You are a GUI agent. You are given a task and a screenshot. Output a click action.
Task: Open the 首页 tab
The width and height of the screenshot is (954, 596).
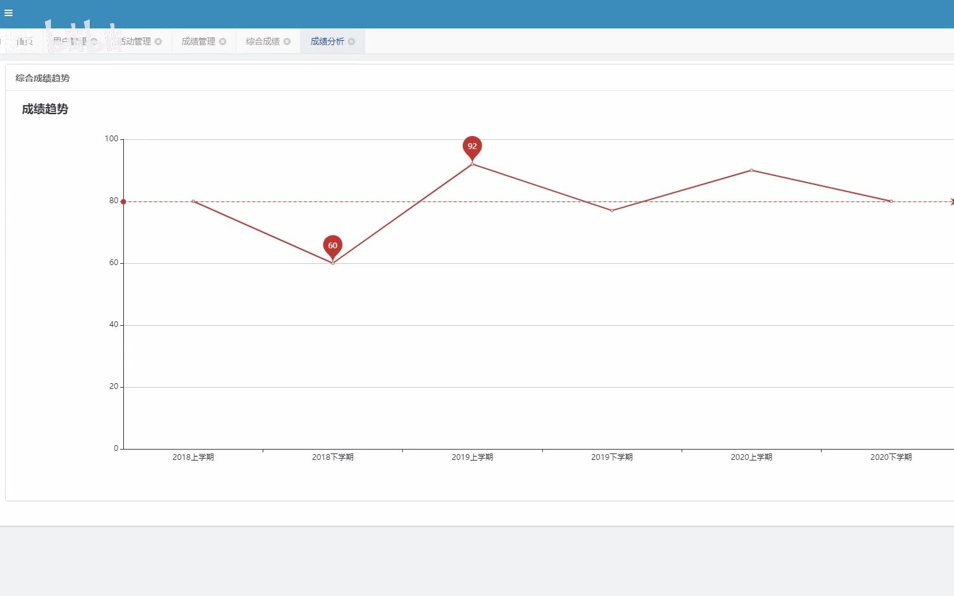(x=25, y=41)
